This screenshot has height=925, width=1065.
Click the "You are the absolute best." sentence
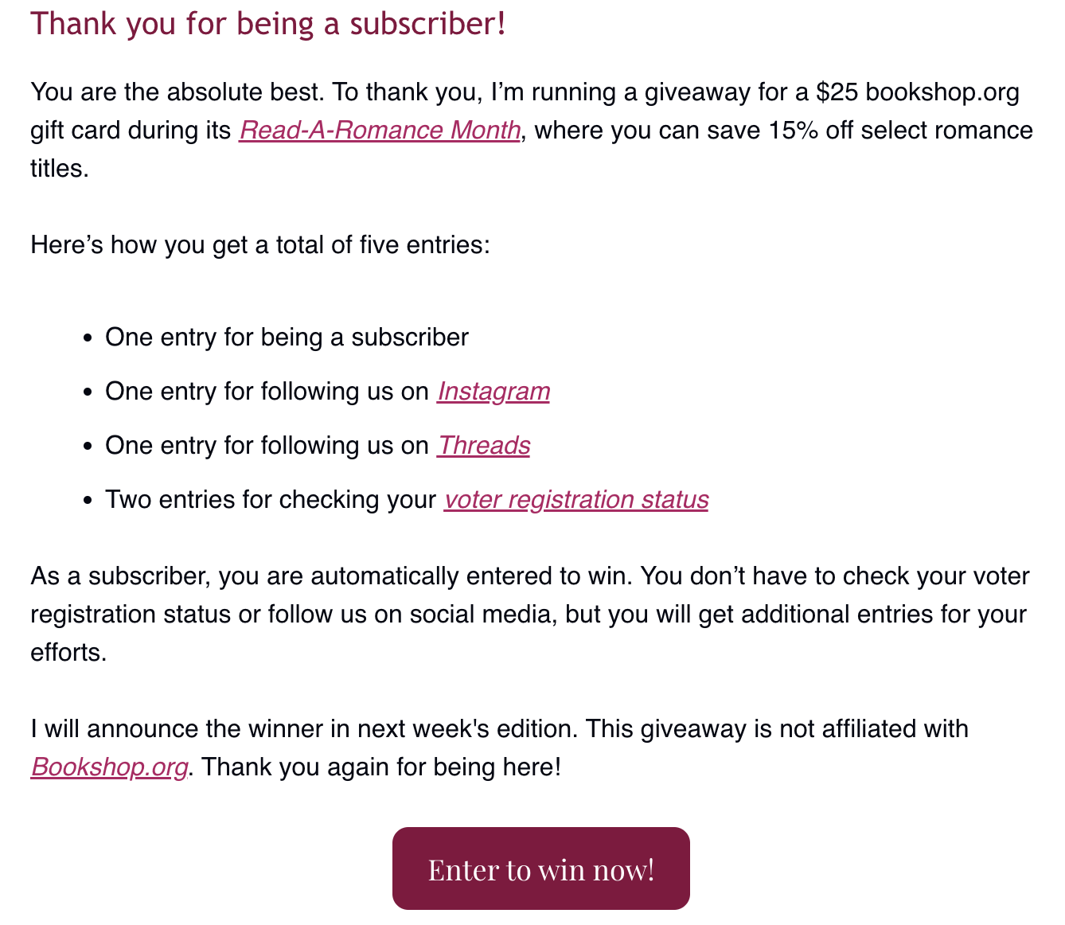pyautogui.click(x=177, y=92)
